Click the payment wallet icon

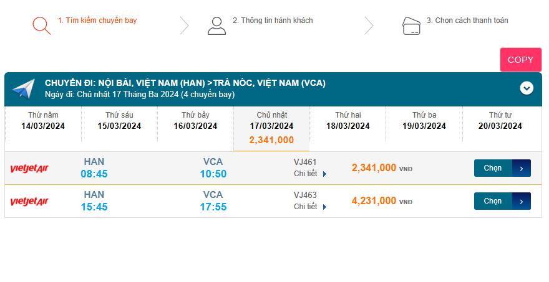[411, 25]
